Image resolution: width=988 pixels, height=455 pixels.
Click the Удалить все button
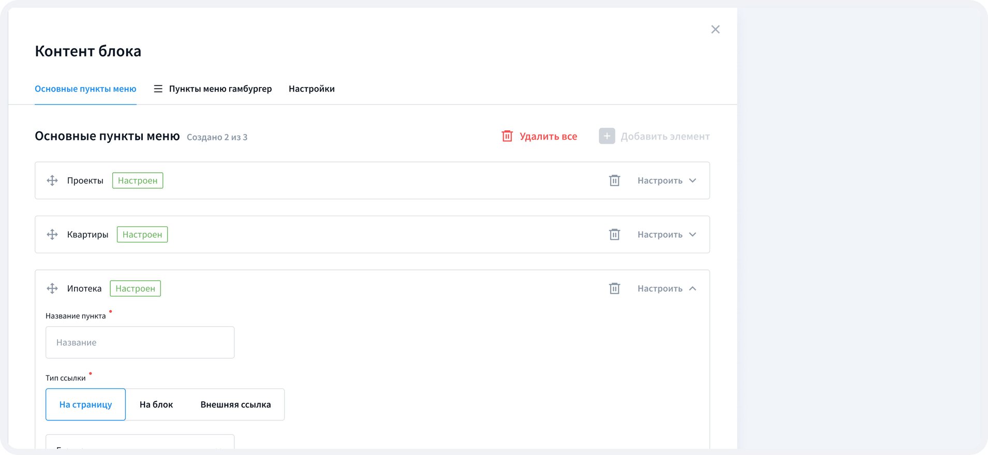(x=540, y=136)
